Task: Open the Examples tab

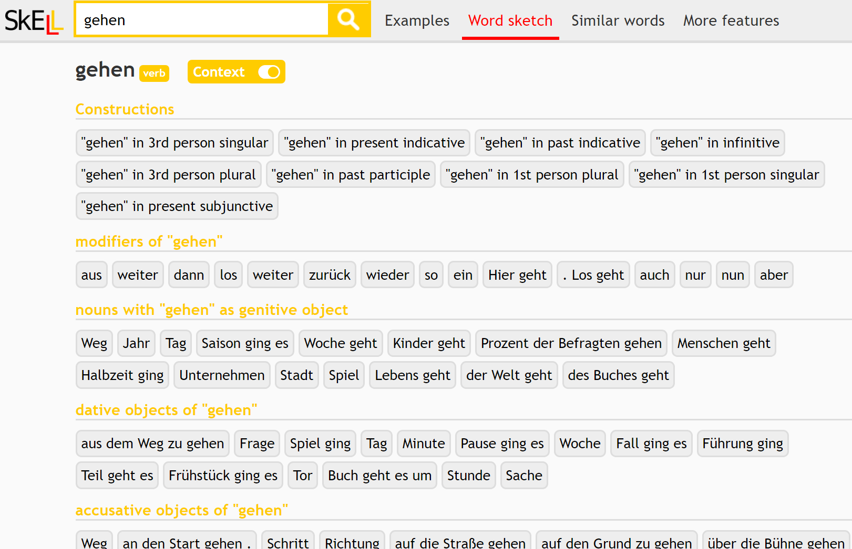Action: click(417, 20)
